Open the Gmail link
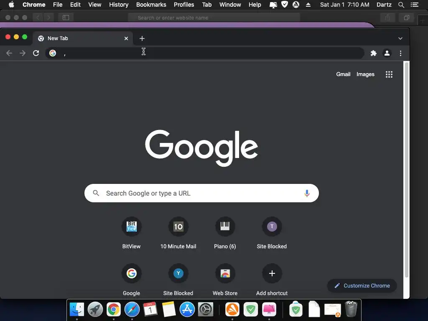This screenshot has height=321, width=428. pos(343,74)
